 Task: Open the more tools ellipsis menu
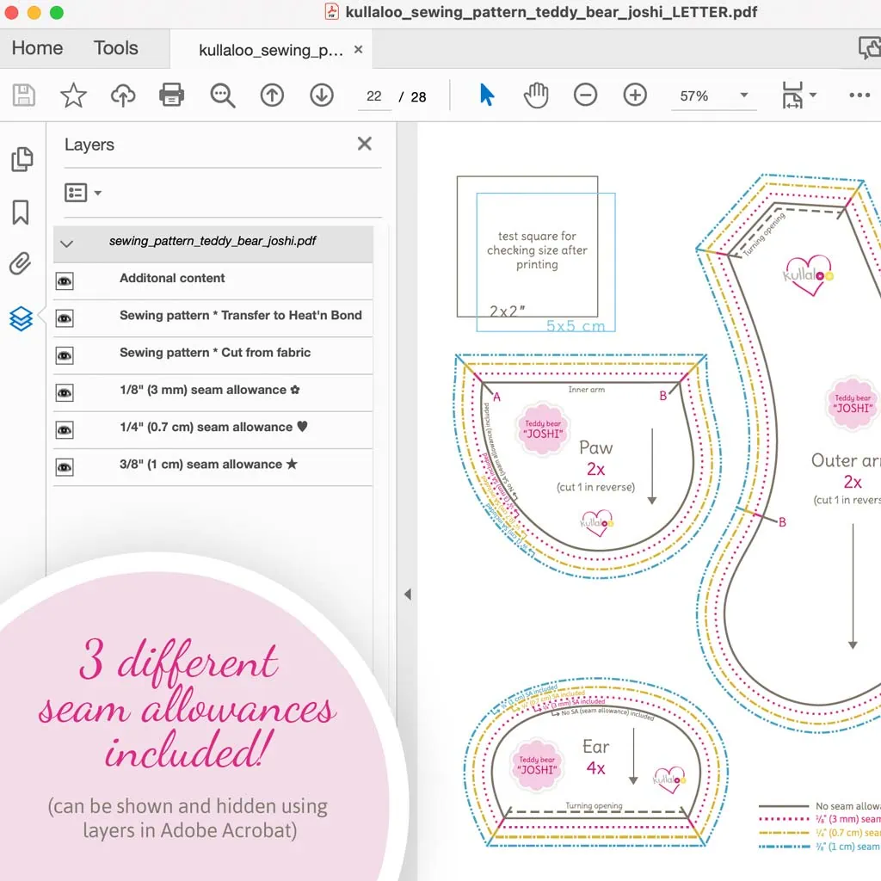point(859,95)
